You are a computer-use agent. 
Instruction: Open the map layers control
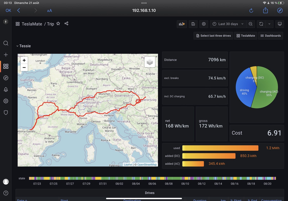(150, 62)
